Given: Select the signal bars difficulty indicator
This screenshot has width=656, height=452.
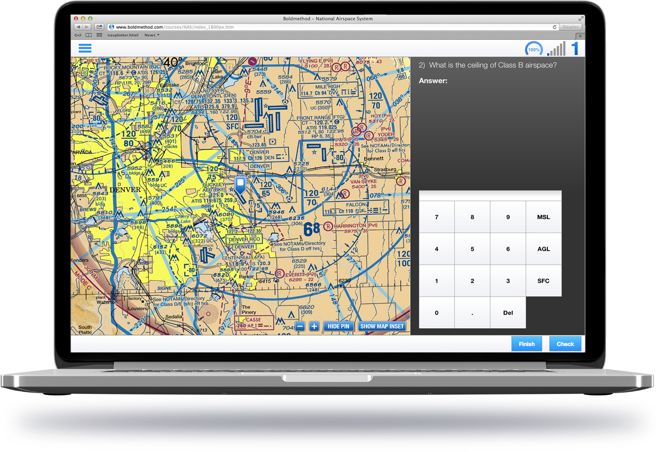Looking at the screenshot, I should (556, 48).
